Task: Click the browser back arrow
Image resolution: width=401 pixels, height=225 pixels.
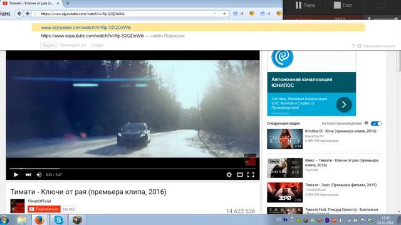Action: [x=19, y=14]
